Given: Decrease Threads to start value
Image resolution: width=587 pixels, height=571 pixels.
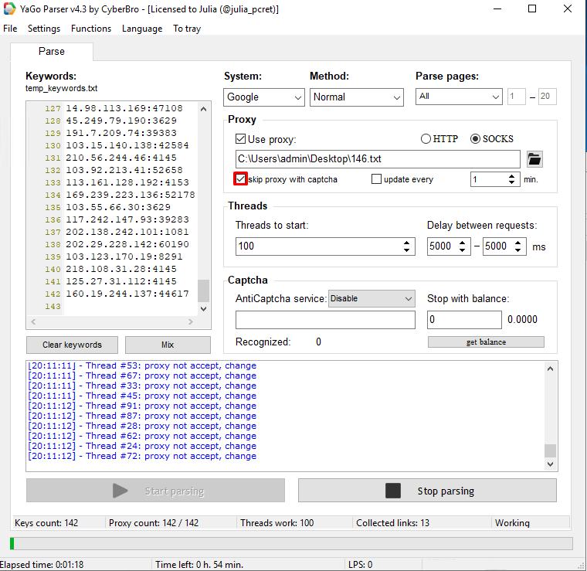Looking at the screenshot, I should click(406, 250).
